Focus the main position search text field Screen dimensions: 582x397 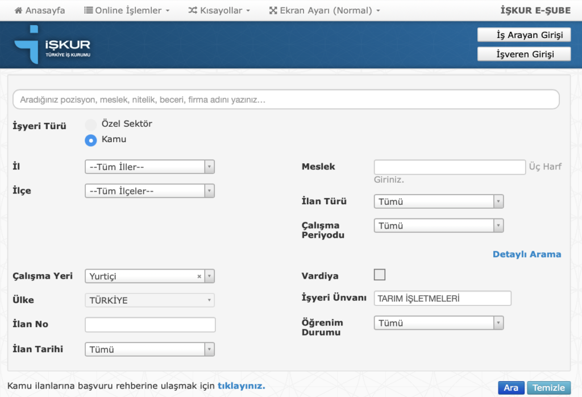point(286,100)
